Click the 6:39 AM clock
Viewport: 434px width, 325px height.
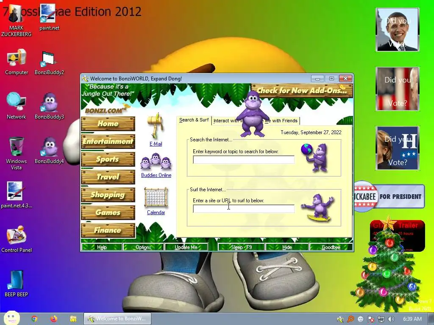(412, 319)
